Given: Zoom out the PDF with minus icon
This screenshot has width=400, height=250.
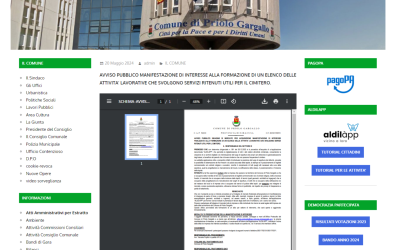Looking at the screenshot, I should click(x=184, y=101).
